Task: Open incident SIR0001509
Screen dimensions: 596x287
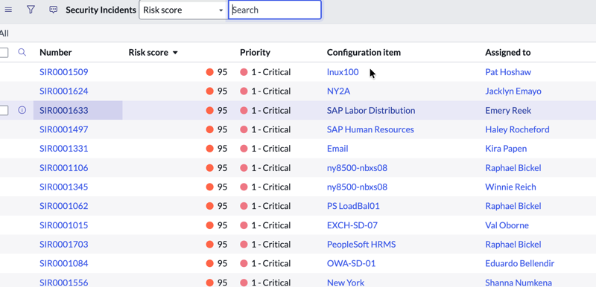Action: 64,72
